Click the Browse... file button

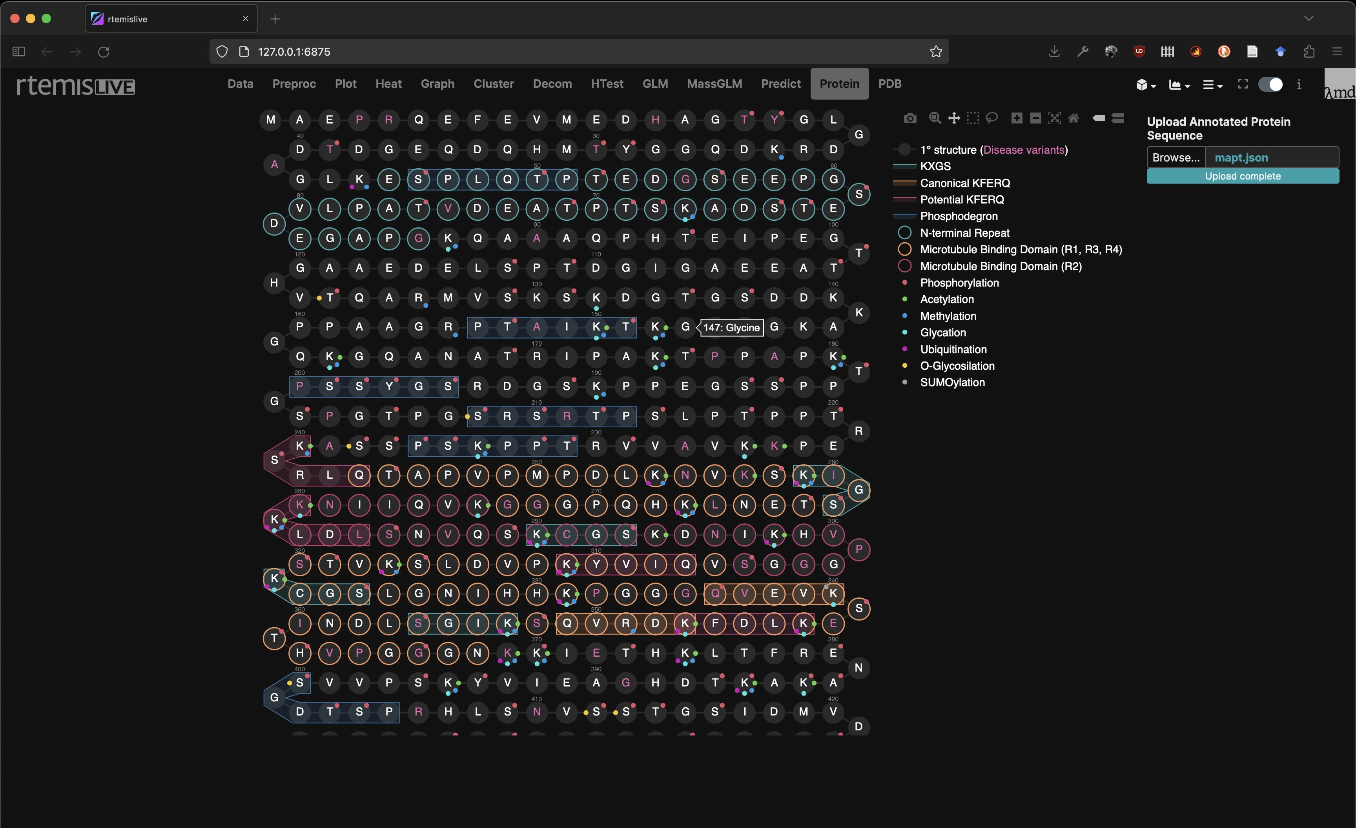(1176, 157)
